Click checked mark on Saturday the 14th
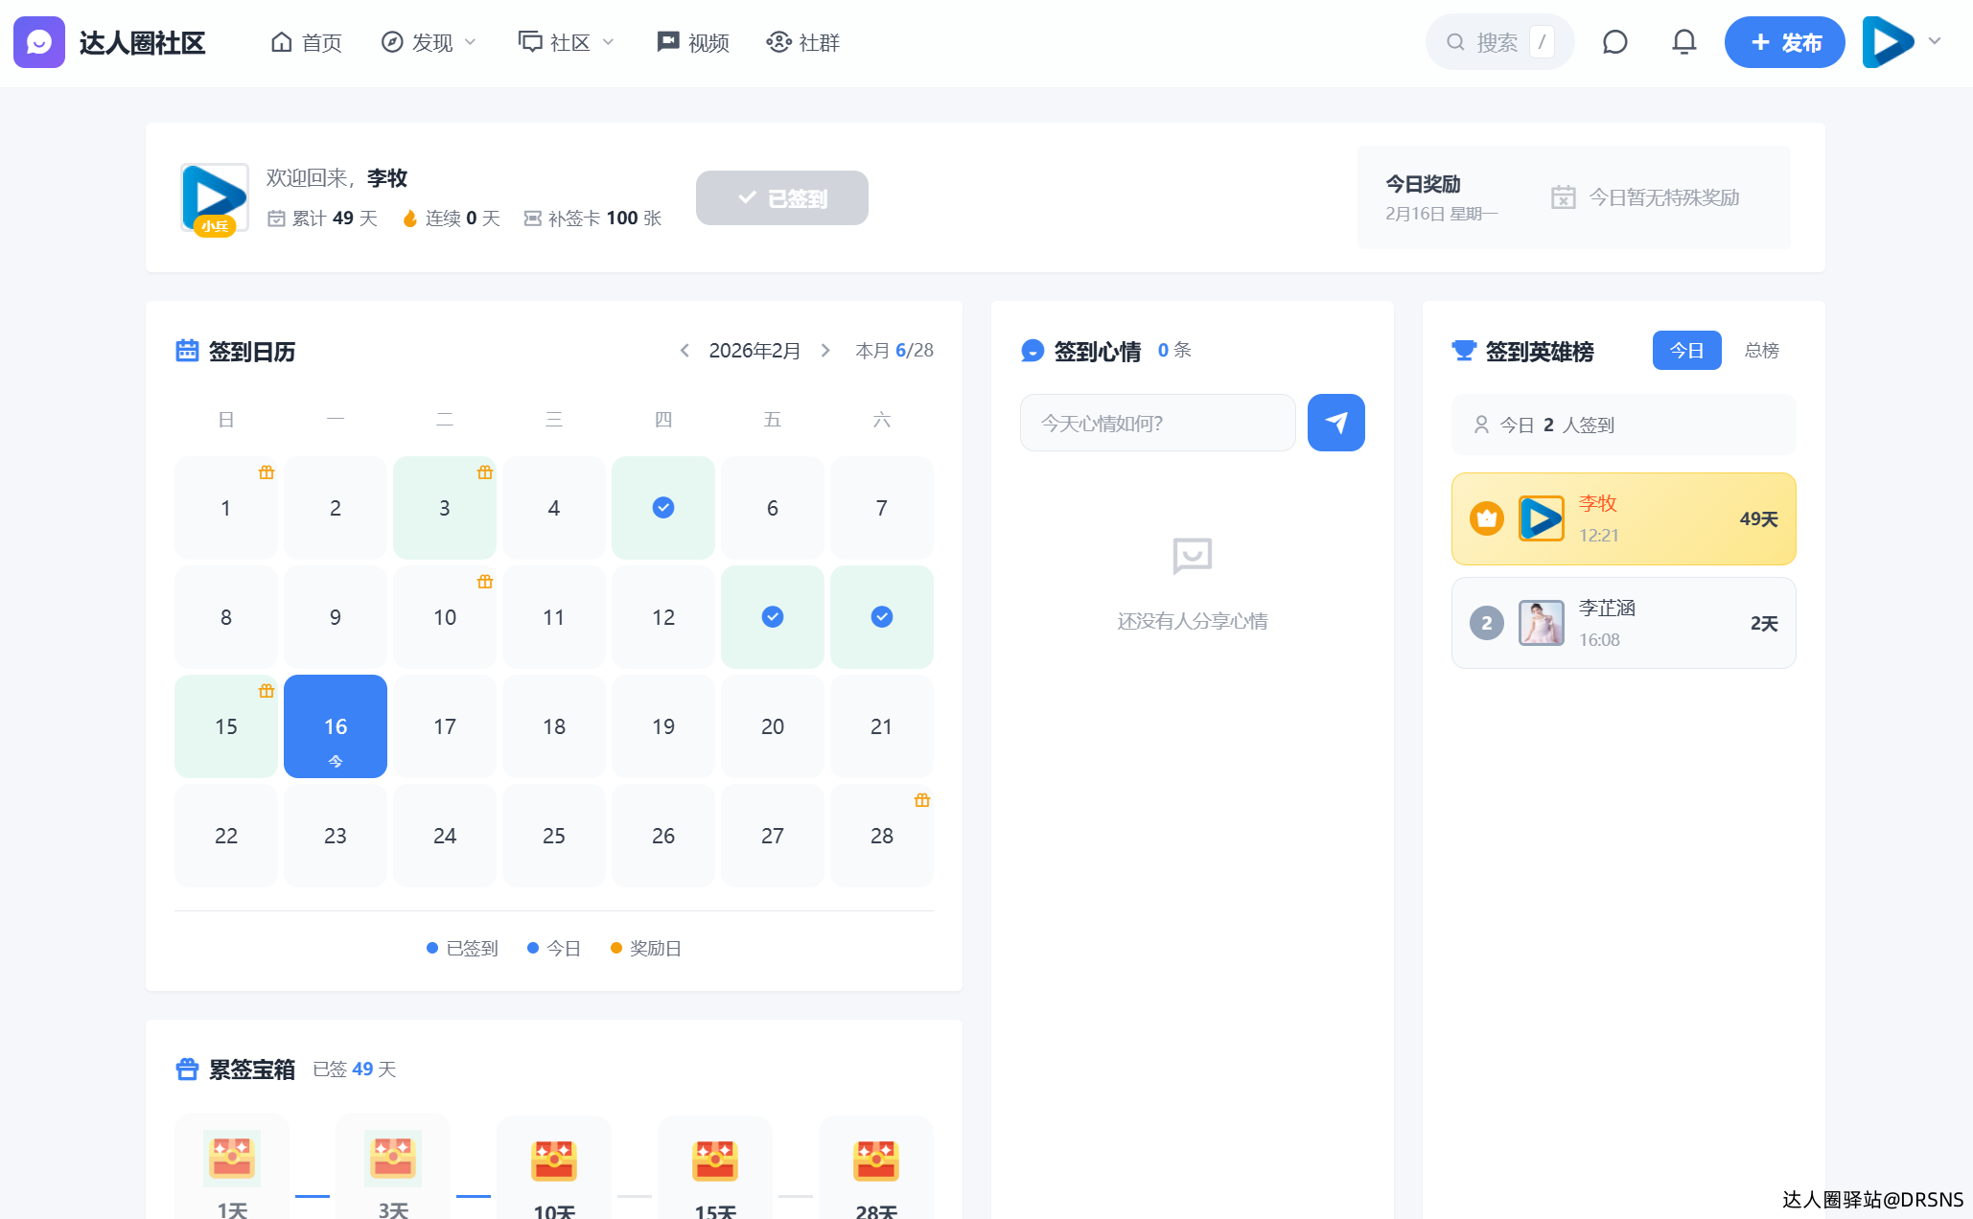 [x=882, y=617]
